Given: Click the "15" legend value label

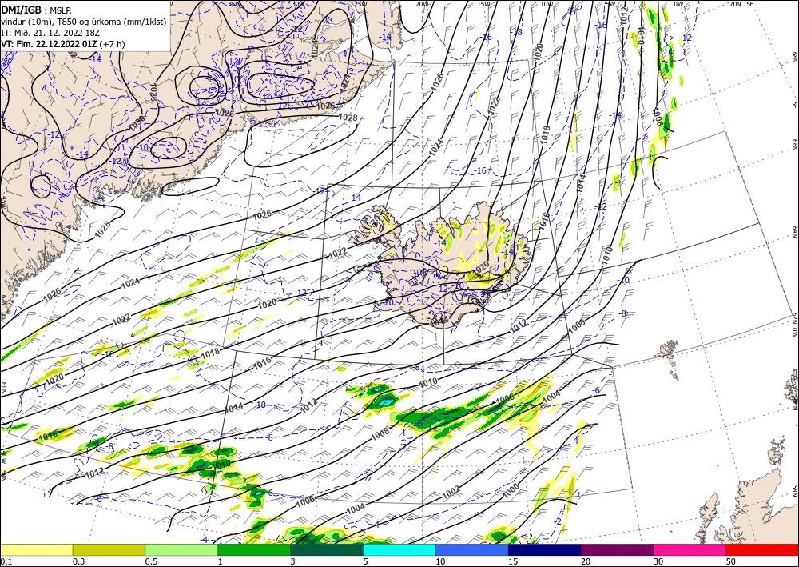Looking at the screenshot, I should (513, 561).
